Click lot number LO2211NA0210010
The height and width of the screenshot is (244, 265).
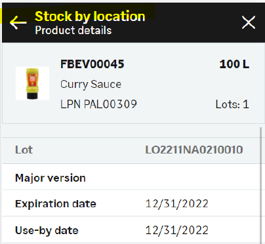pos(194,150)
